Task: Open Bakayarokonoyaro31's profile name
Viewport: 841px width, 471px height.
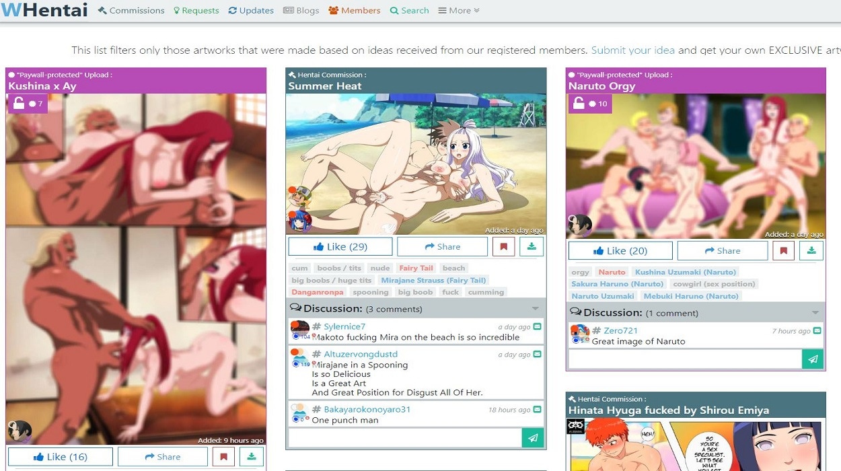Action: tap(367, 410)
